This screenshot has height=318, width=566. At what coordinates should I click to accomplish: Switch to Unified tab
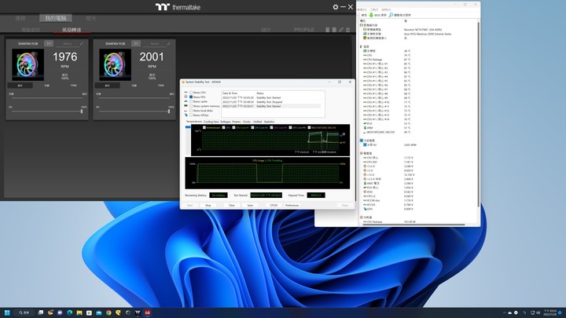257,122
